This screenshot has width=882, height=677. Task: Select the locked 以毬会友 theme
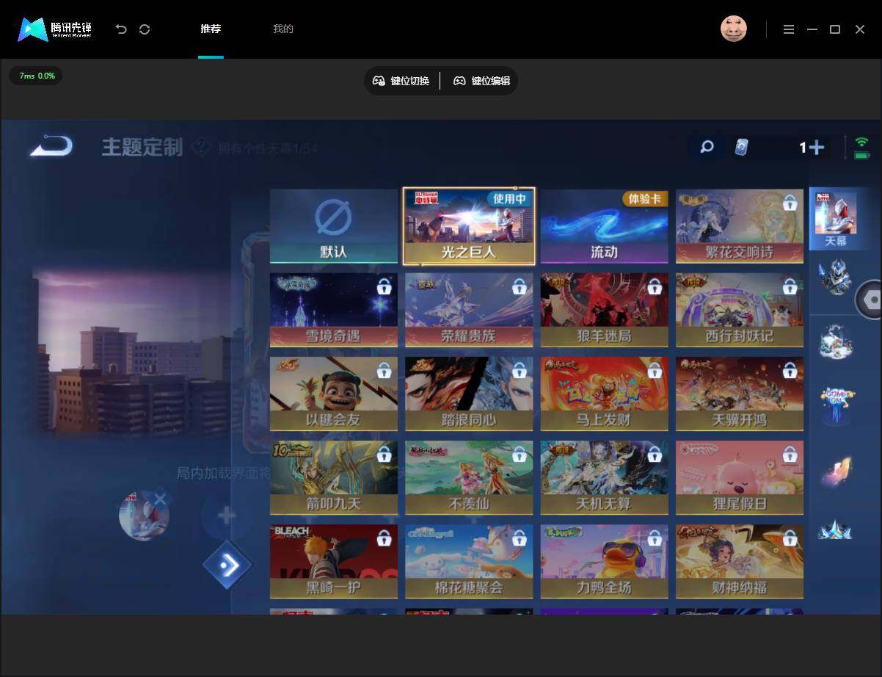(334, 394)
